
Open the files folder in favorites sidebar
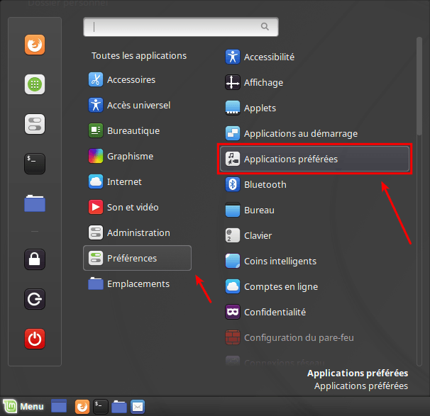pyautogui.click(x=35, y=203)
